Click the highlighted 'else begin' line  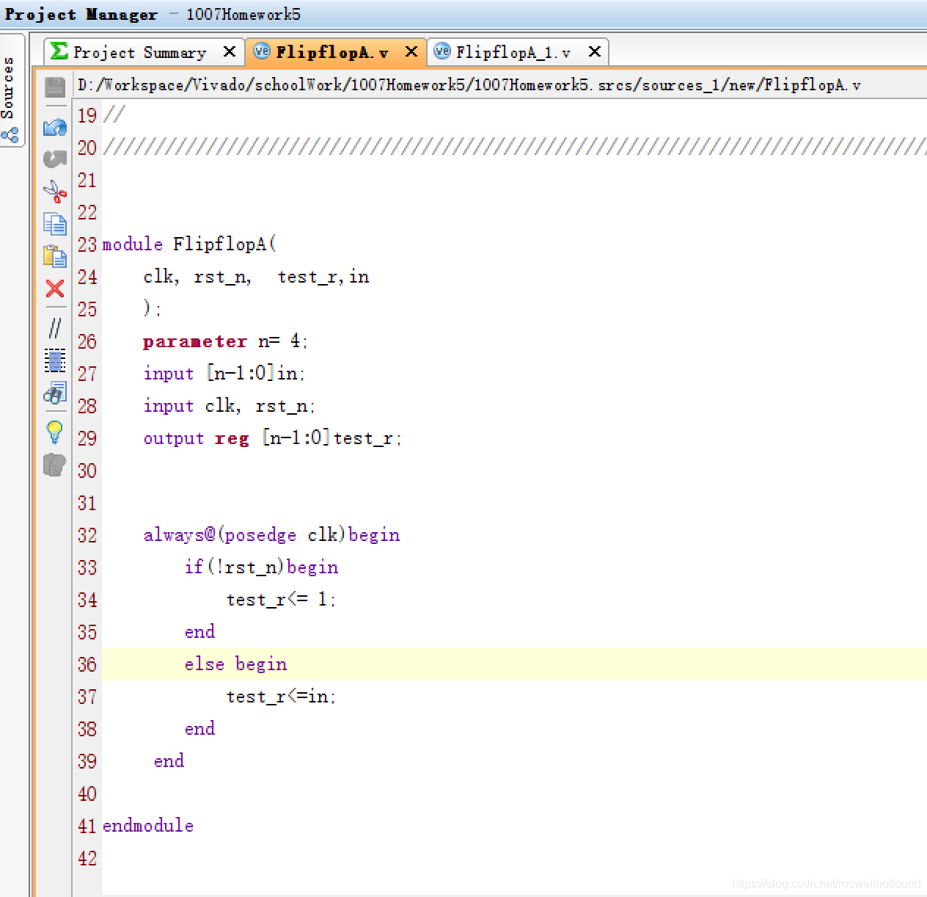pos(236,664)
